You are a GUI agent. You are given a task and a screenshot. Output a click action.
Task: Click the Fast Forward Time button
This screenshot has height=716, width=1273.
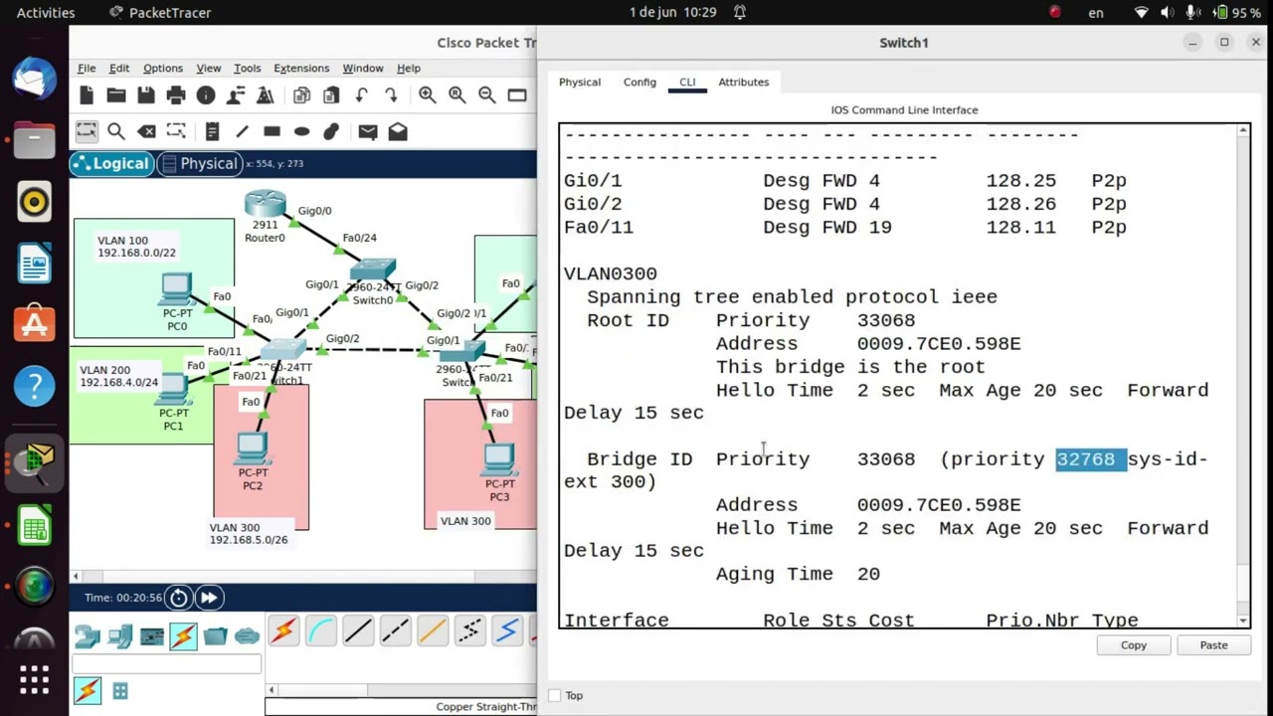pyautogui.click(x=209, y=598)
